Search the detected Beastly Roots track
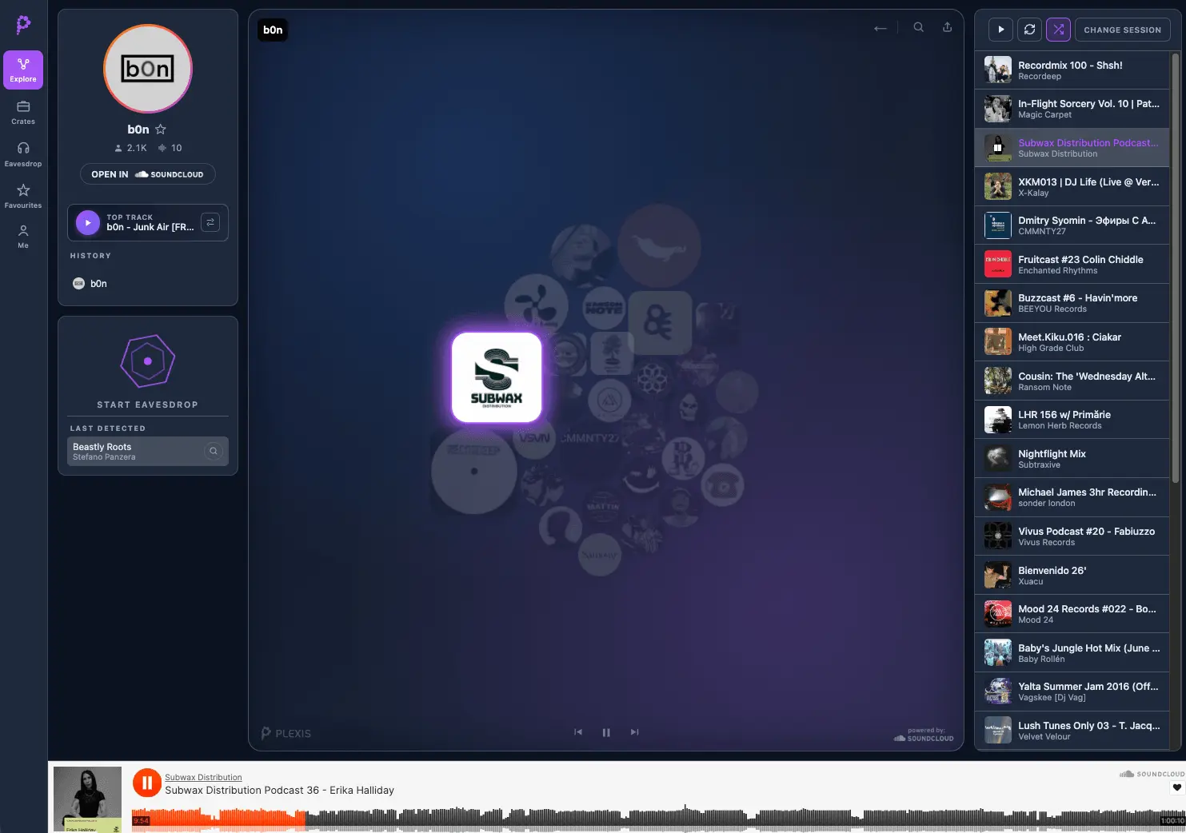The image size is (1186, 833). [214, 451]
